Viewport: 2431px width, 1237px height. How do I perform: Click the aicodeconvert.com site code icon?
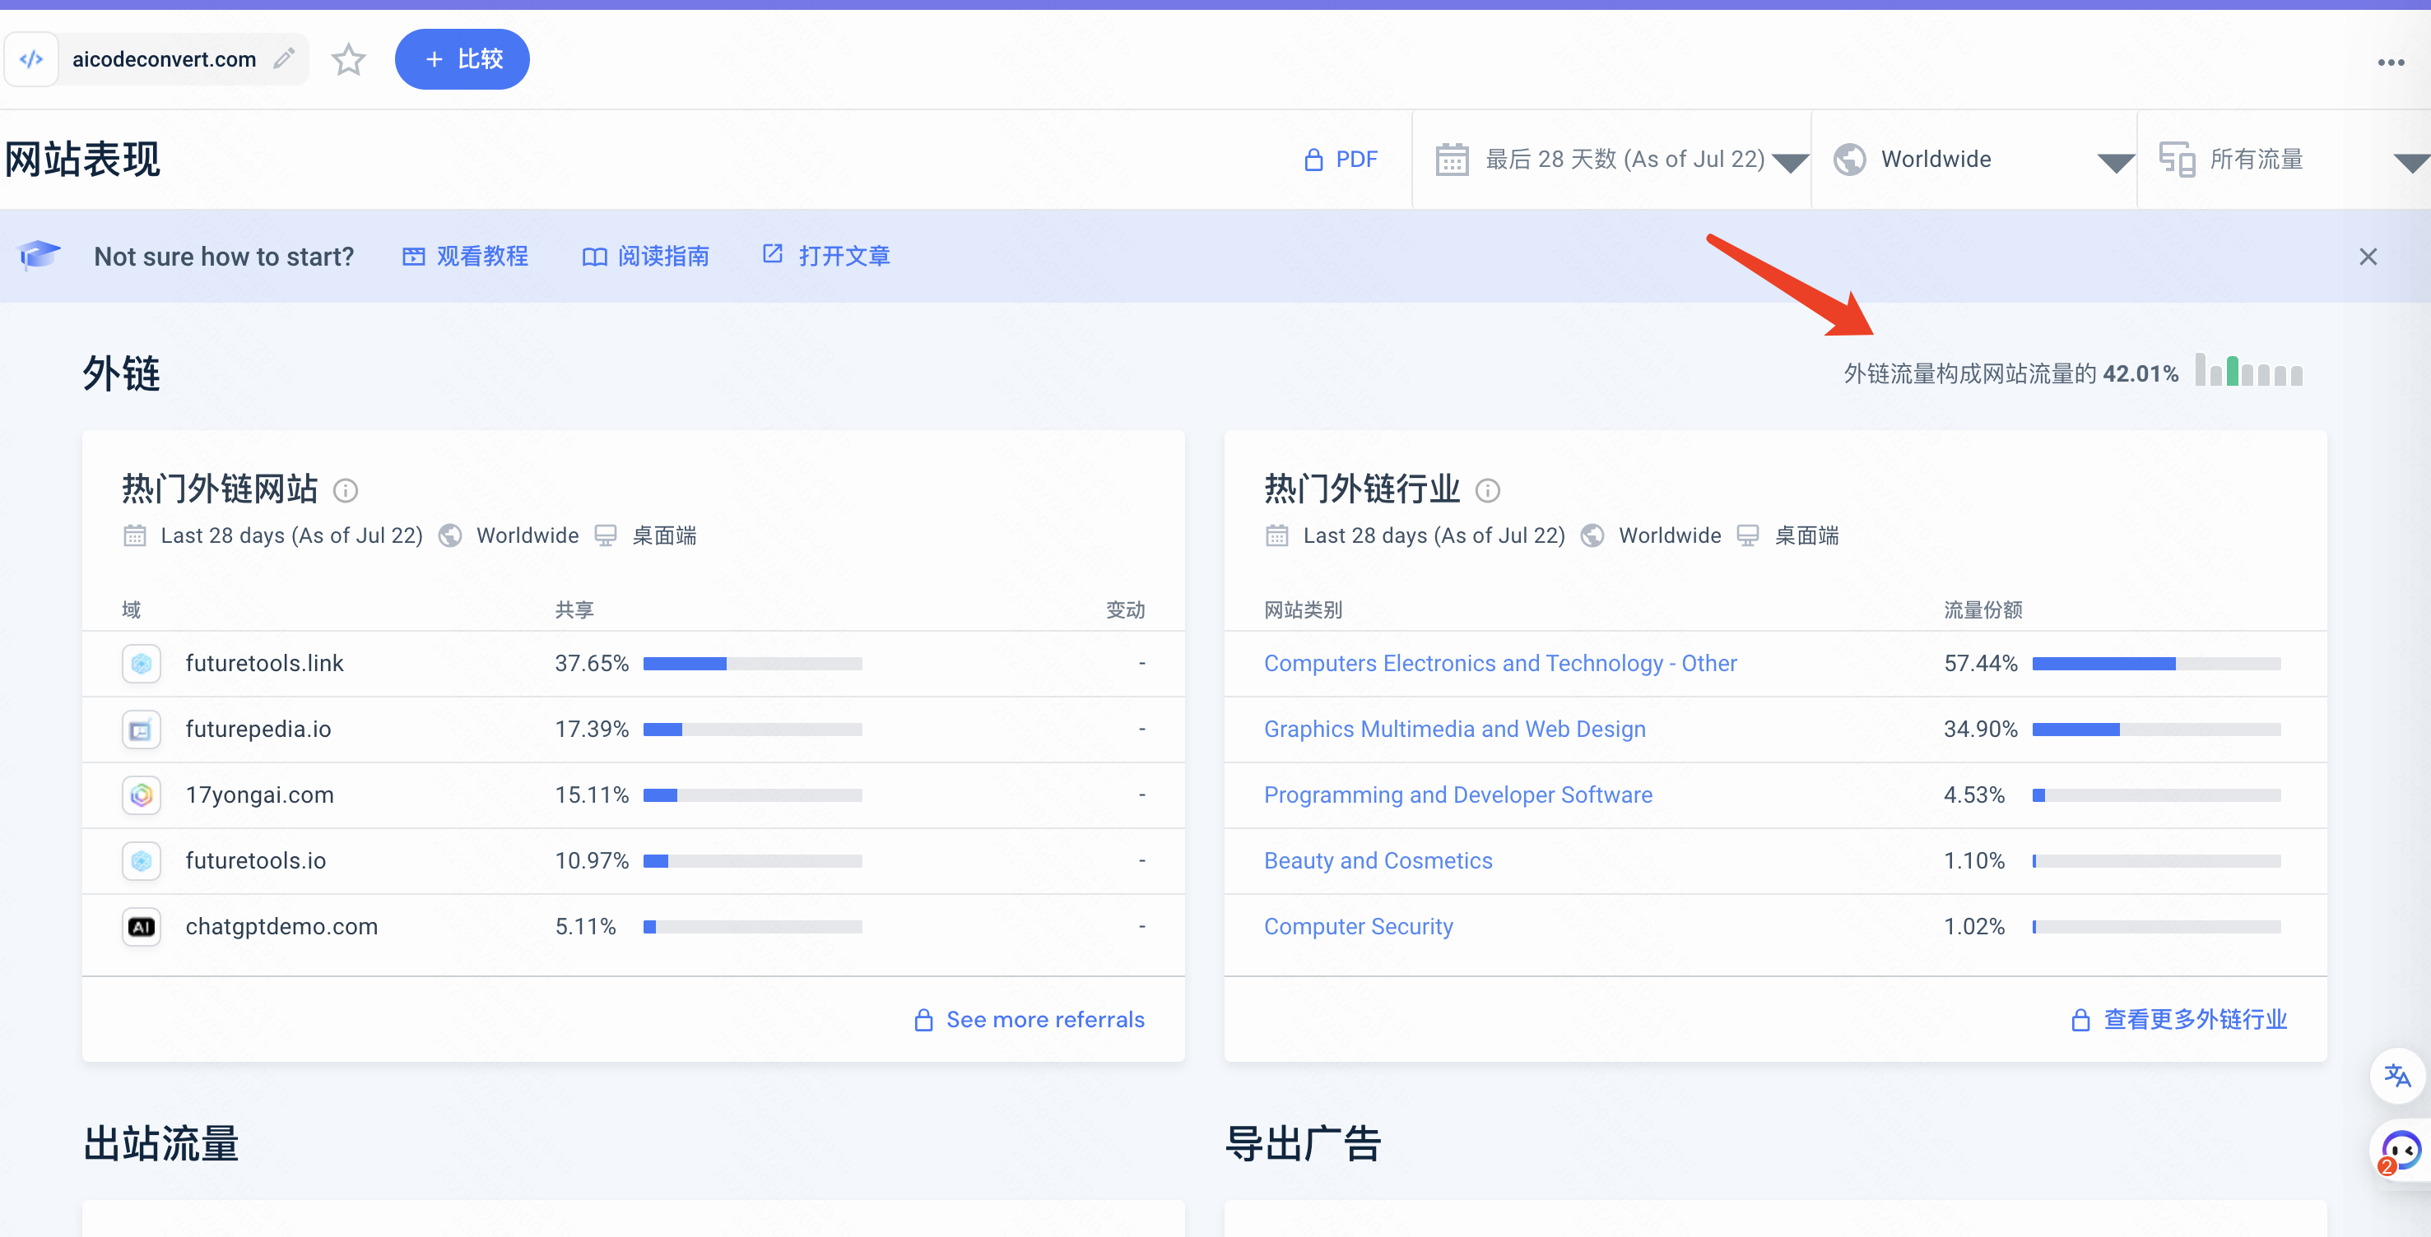pos(31,59)
